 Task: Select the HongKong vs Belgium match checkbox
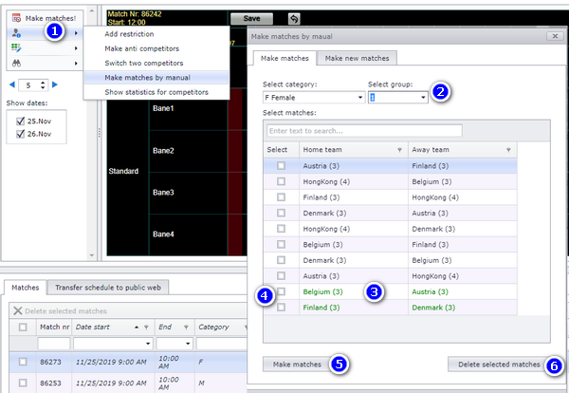pyautogui.click(x=281, y=181)
